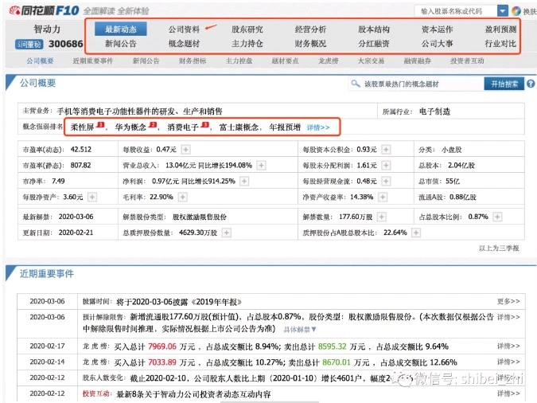Viewport: 537px width, 403px height.
Task: Click the plus icon beside 每股未分配利润
Action: pos(386,165)
